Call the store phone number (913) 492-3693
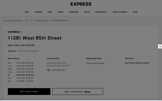This screenshot has height=101, width=162. click(58, 70)
